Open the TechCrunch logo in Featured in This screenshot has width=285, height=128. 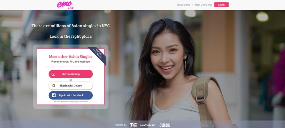(x=133, y=125)
